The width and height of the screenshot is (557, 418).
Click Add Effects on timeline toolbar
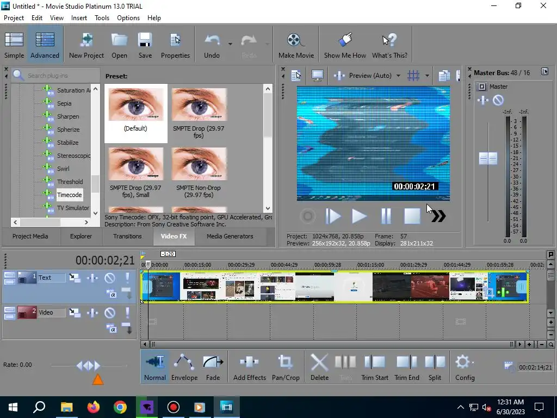(249, 367)
